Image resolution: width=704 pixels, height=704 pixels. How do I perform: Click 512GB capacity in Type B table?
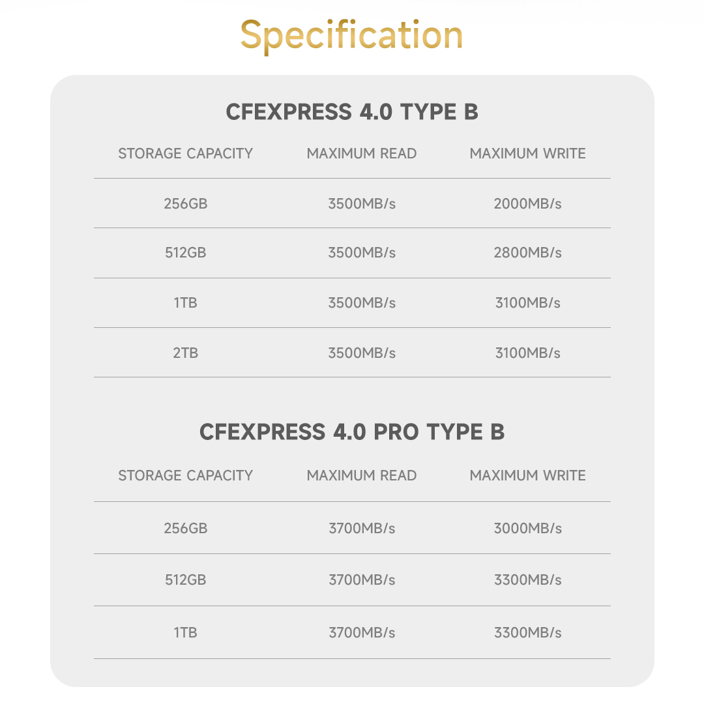pos(185,253)
